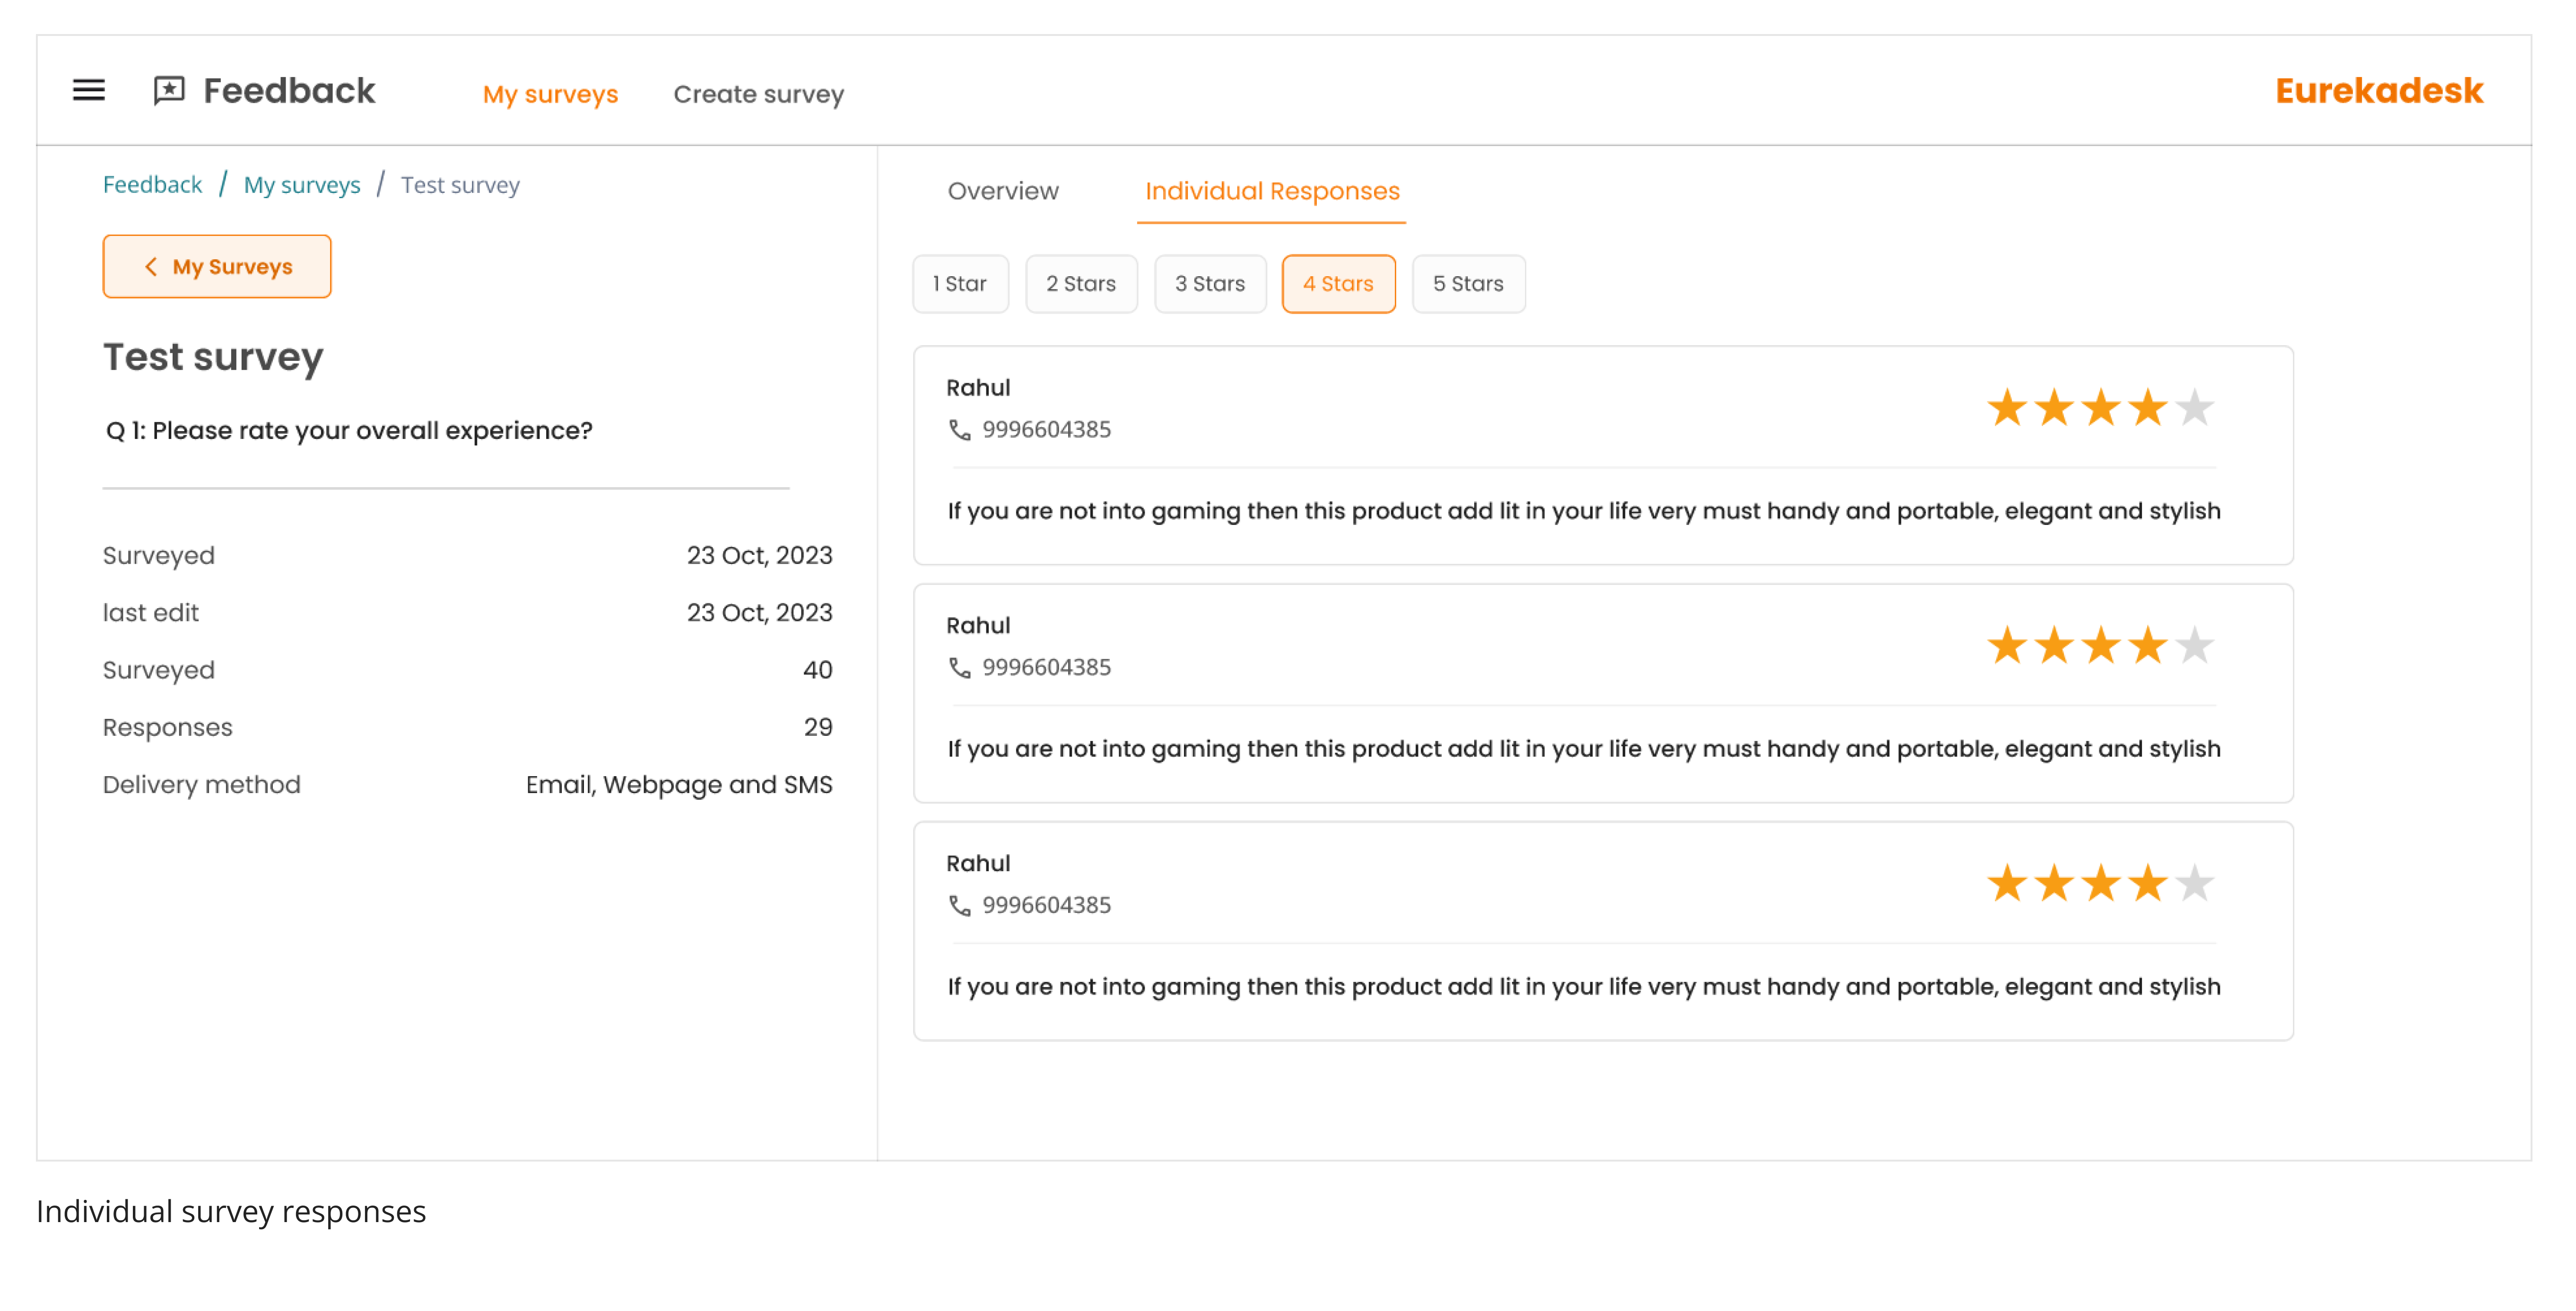Click the name Rahul in first response card
The image size is (2576, 1311).
pos(978,388)
